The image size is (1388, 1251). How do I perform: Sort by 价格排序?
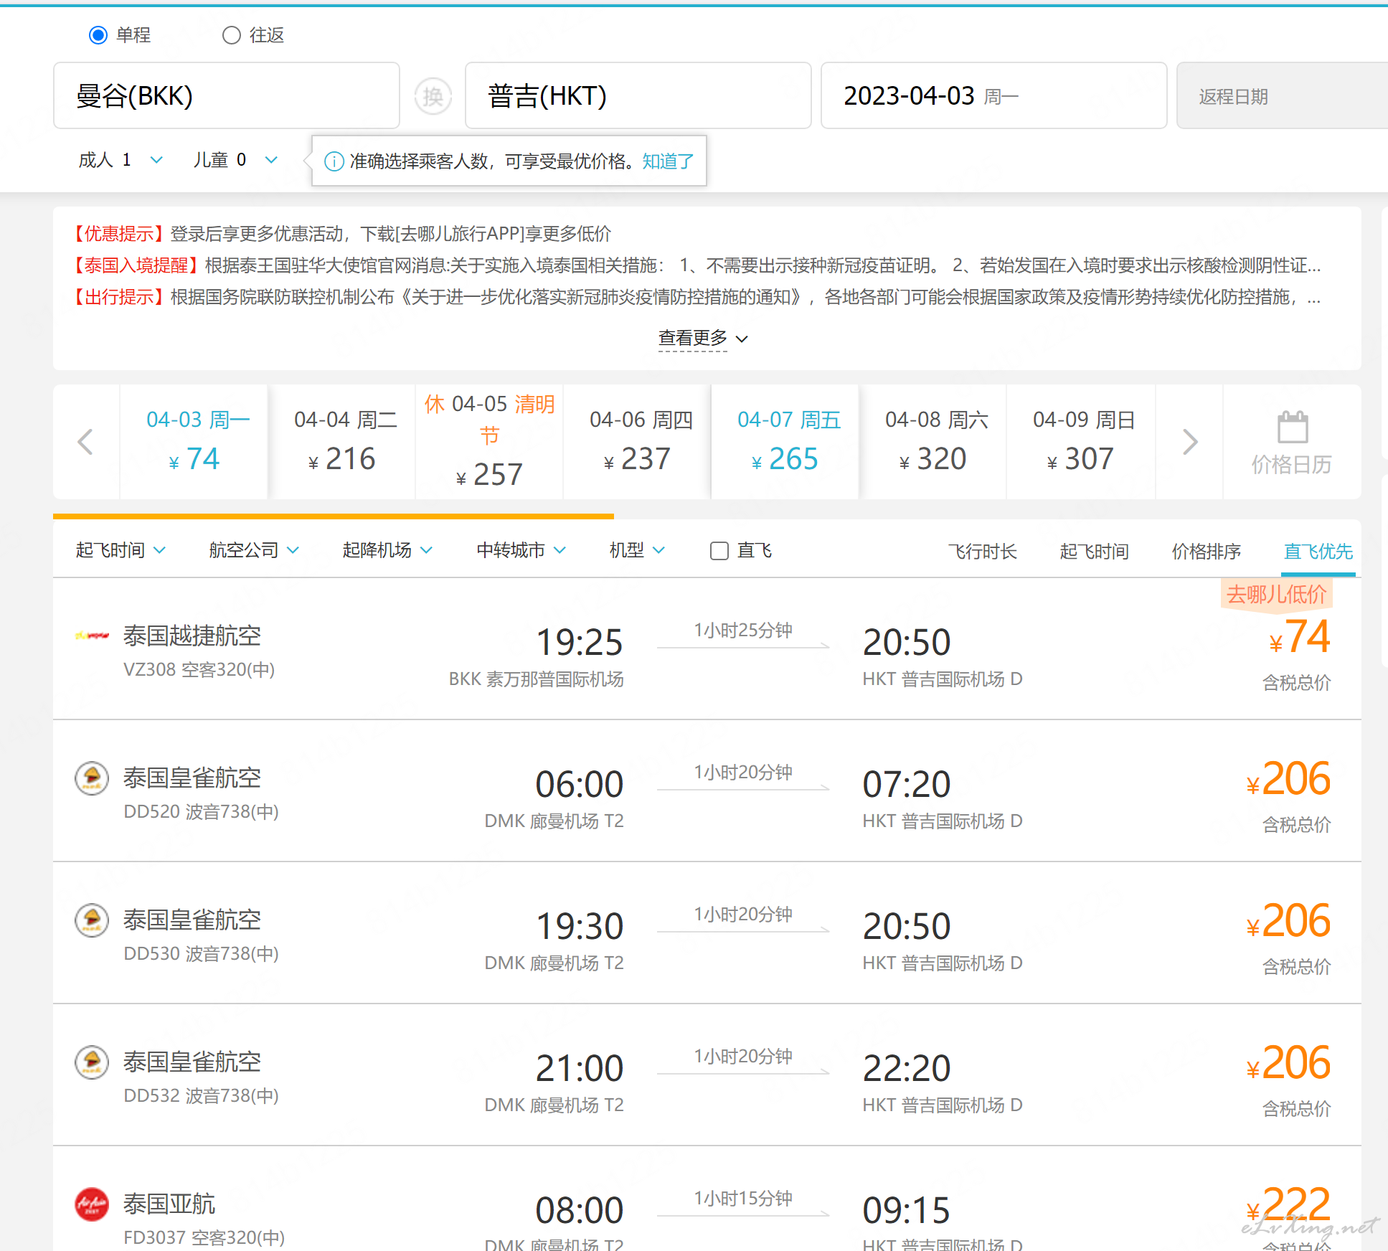(1206, 552)
